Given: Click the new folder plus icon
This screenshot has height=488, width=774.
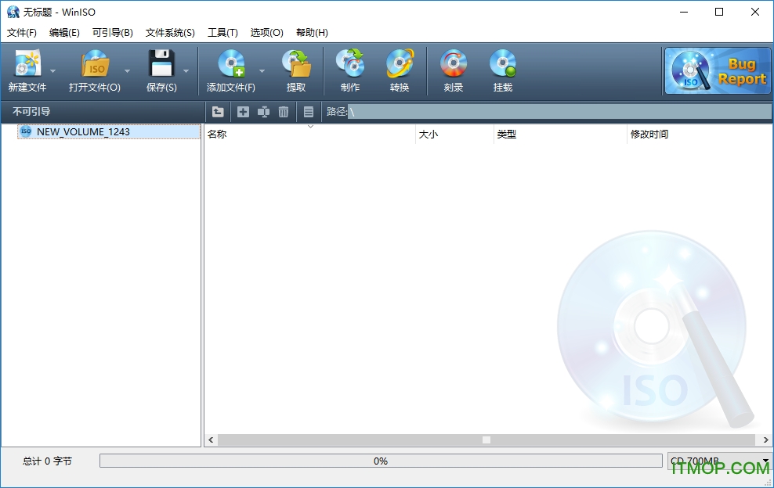Looking at the screenshot, I should pos(243,112).
